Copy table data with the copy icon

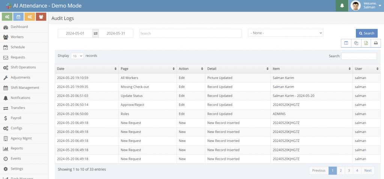(x=356, y=43)
